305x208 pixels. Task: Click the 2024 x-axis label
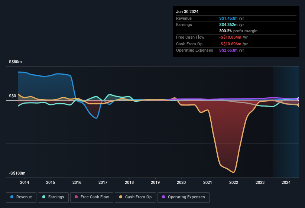click(x=286, y=182)
